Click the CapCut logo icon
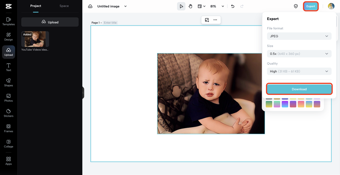This screenshot has height=175, width=340. 8,6
